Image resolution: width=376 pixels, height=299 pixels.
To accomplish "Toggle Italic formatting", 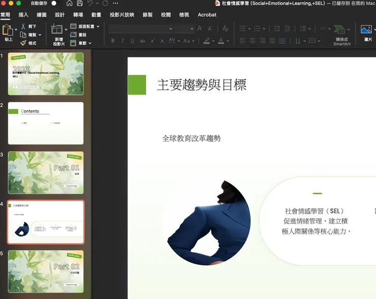I will point(122,41).
